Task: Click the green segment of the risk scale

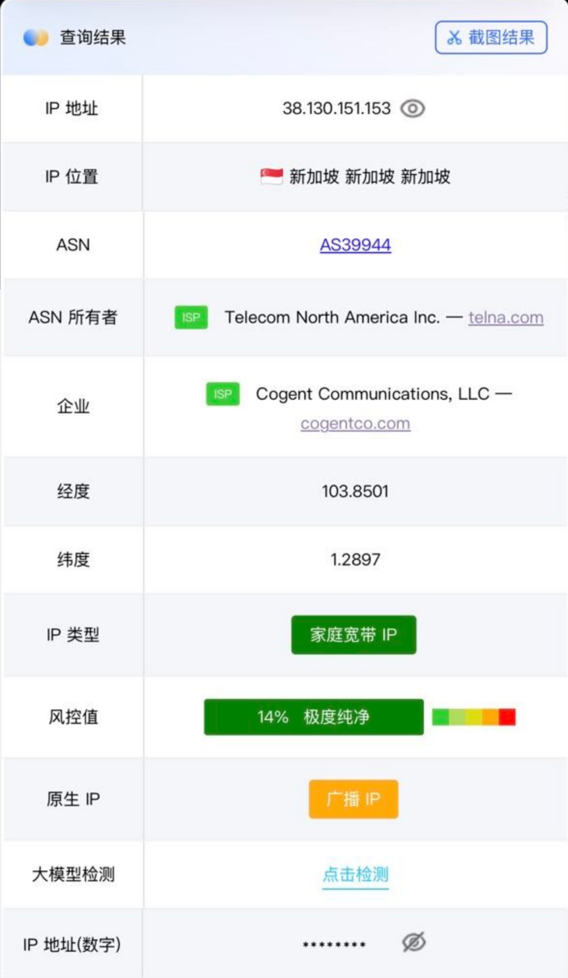Action: tap(440, 717)
